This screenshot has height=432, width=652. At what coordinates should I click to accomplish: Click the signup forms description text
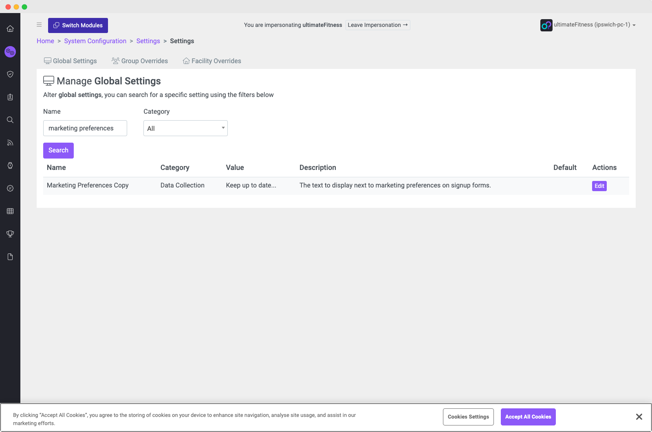coord(395,185)
